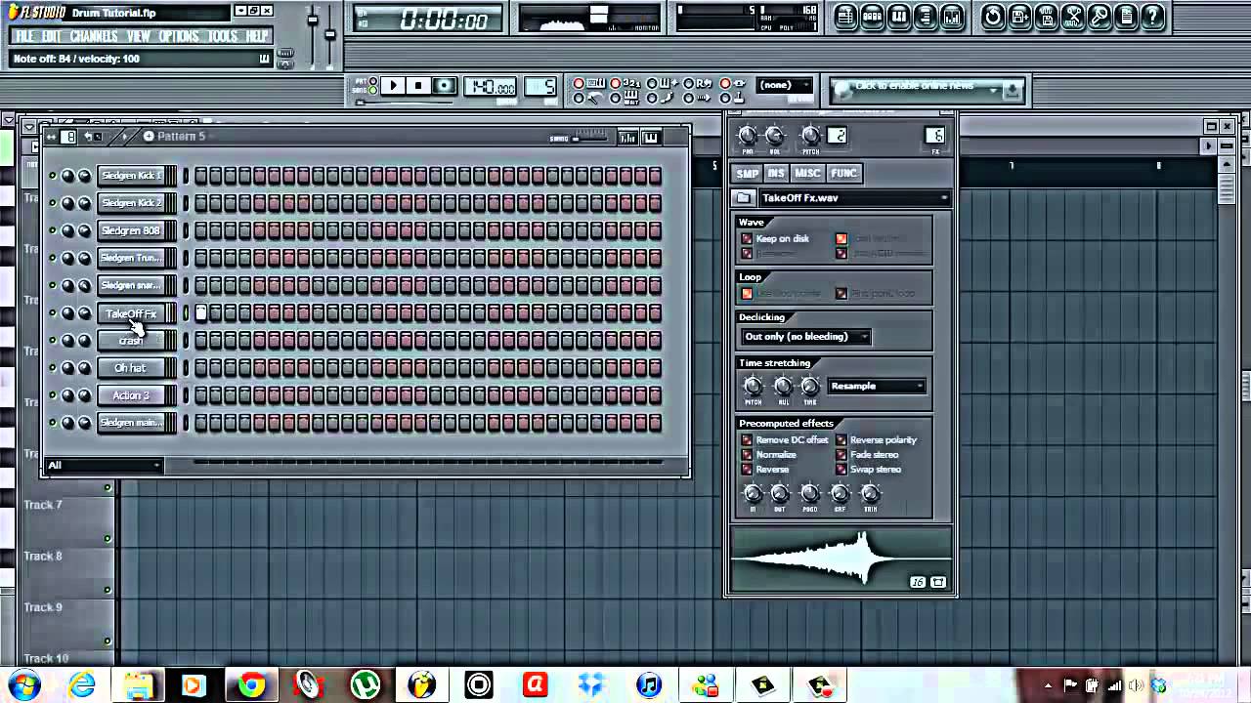Mute the Sledgren Kick 1 channel LED

pos(53,176)
